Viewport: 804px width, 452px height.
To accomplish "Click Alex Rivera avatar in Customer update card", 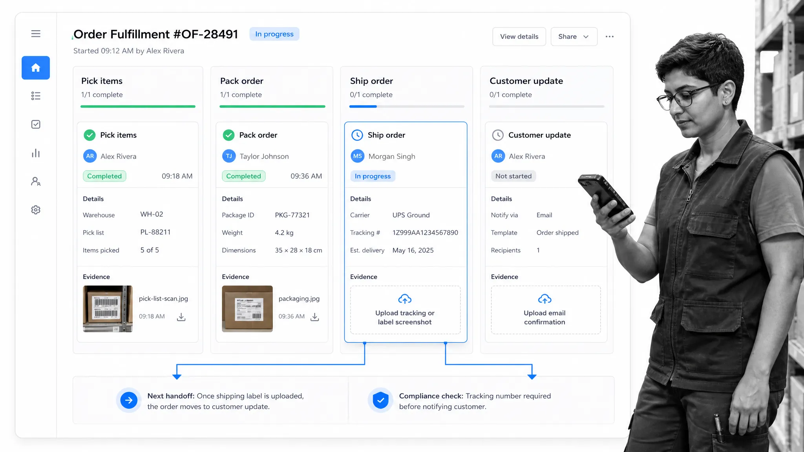I will (x=498, y=156).
